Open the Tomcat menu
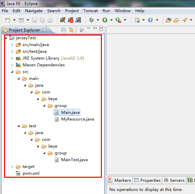 [90, 11]
